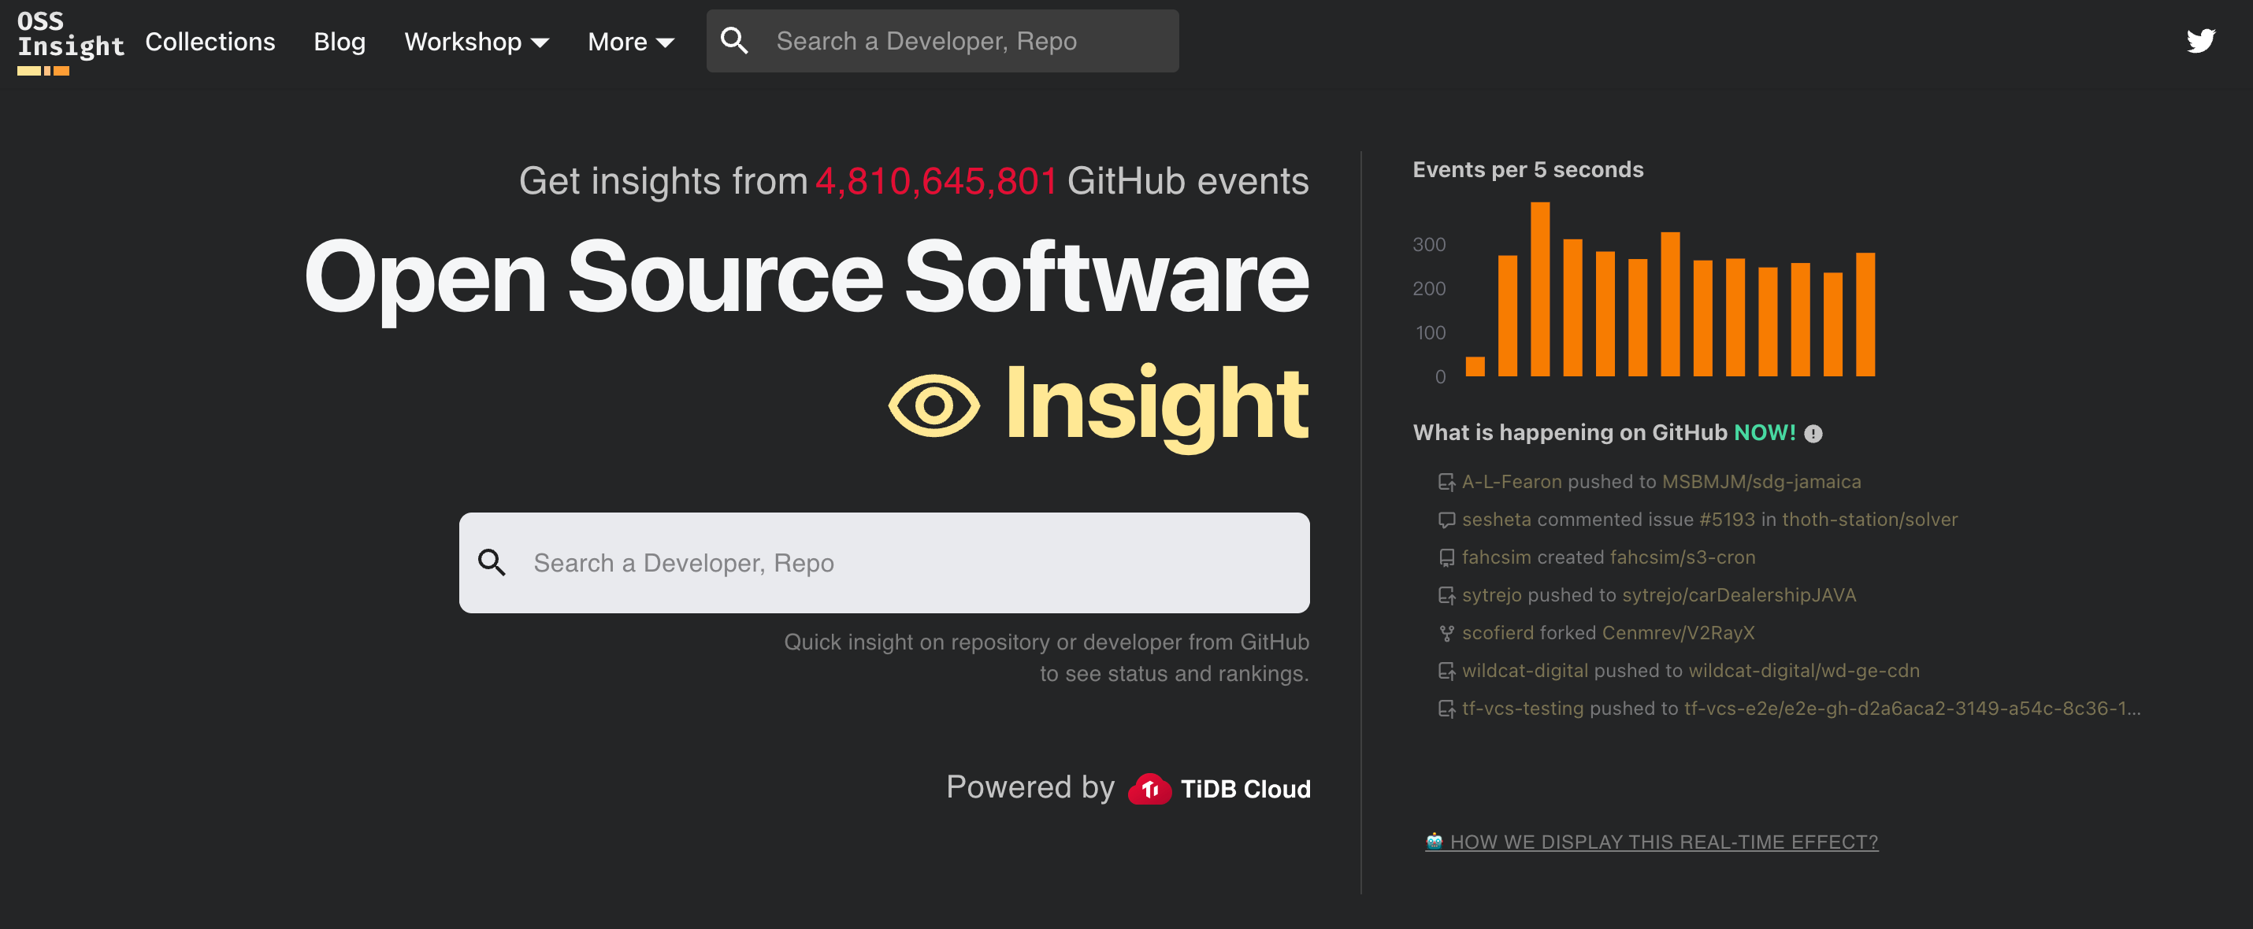Click comment icon beside sesheta event

(x=1446, y=520)
